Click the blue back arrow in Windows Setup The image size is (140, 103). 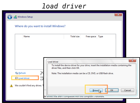10,17
